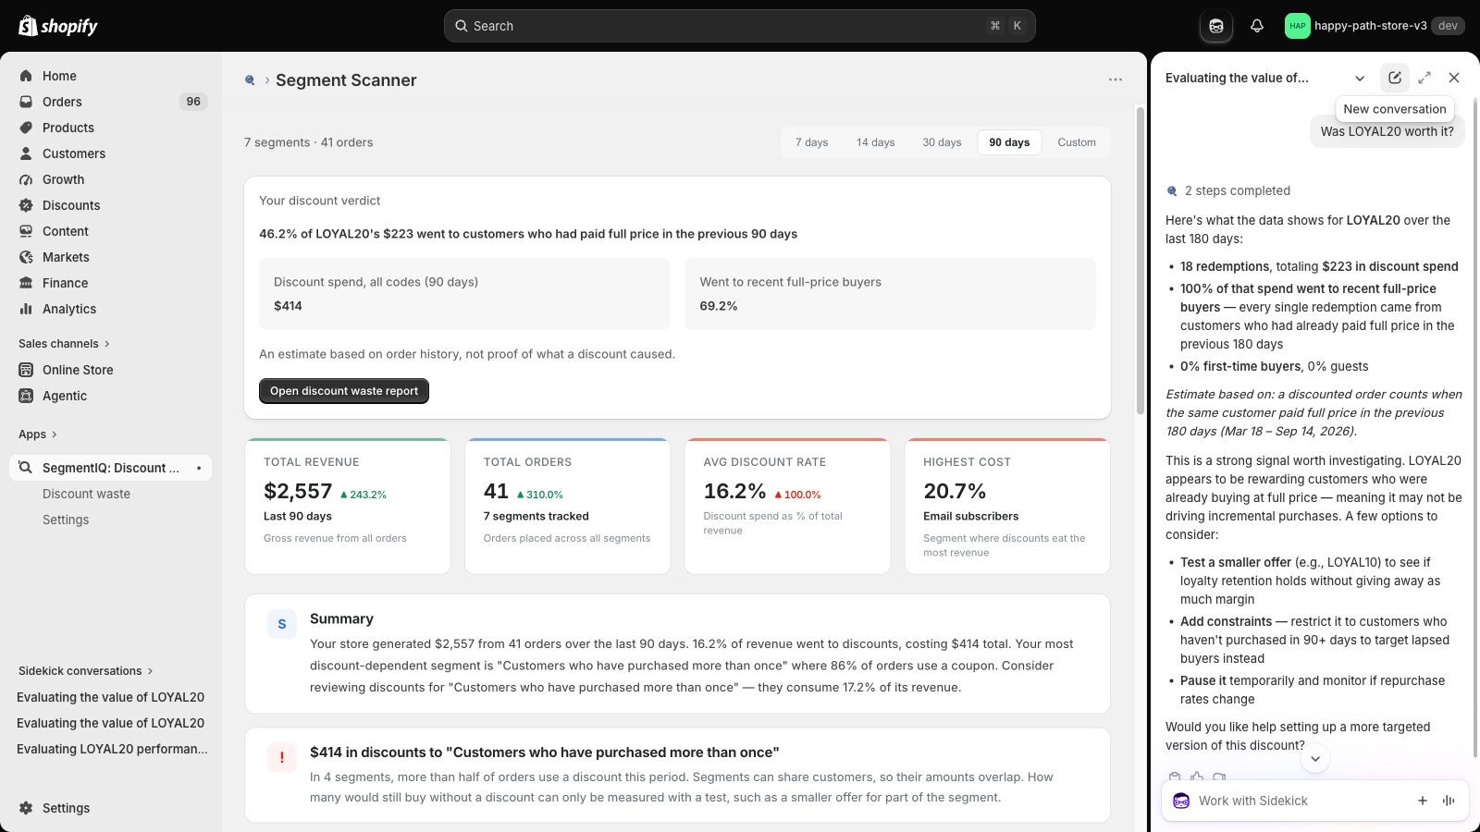Copy the Sidekick response
This screenshot has width=1480, height=832.
(x=1175, y=777)
